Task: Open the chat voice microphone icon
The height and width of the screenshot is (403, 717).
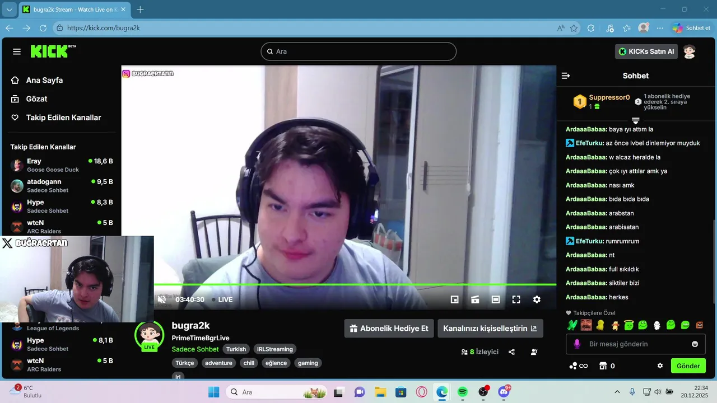Action: tap(577, 344)
